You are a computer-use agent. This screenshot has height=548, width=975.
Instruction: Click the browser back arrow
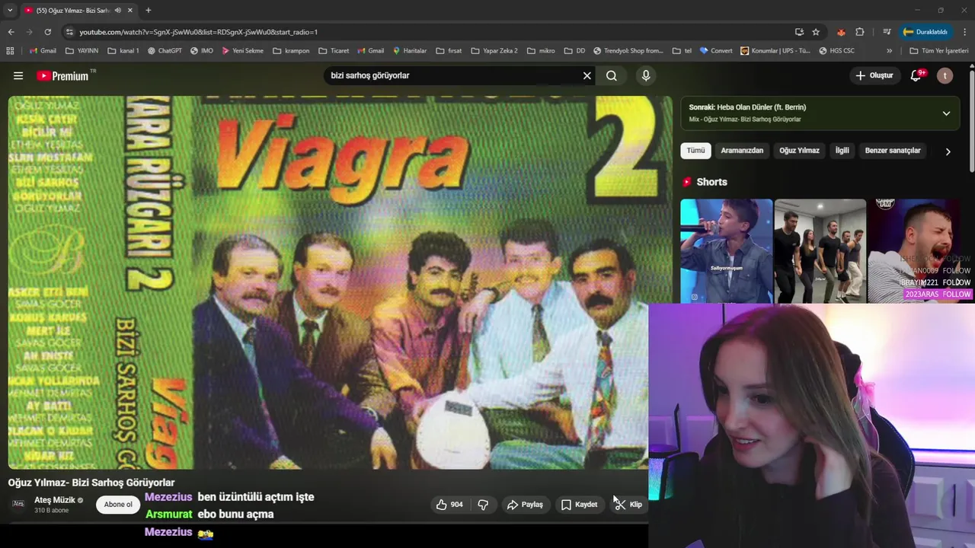(x=11, y=32)
